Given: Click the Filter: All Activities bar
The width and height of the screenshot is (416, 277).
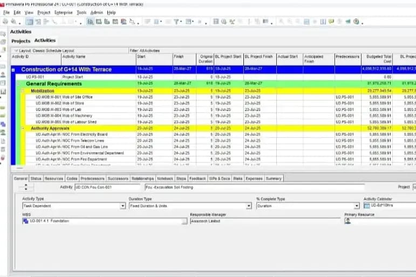Looking at the screenshot, I should pos(272,51).
